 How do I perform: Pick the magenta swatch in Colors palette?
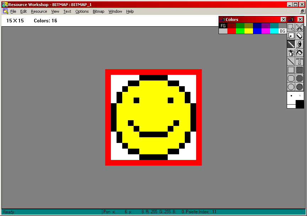coord(265,31)
